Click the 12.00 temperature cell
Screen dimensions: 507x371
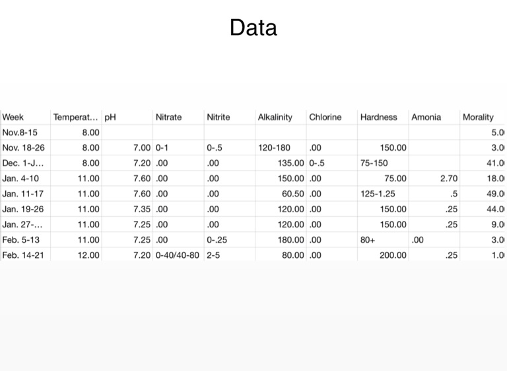tap(88, 254)
